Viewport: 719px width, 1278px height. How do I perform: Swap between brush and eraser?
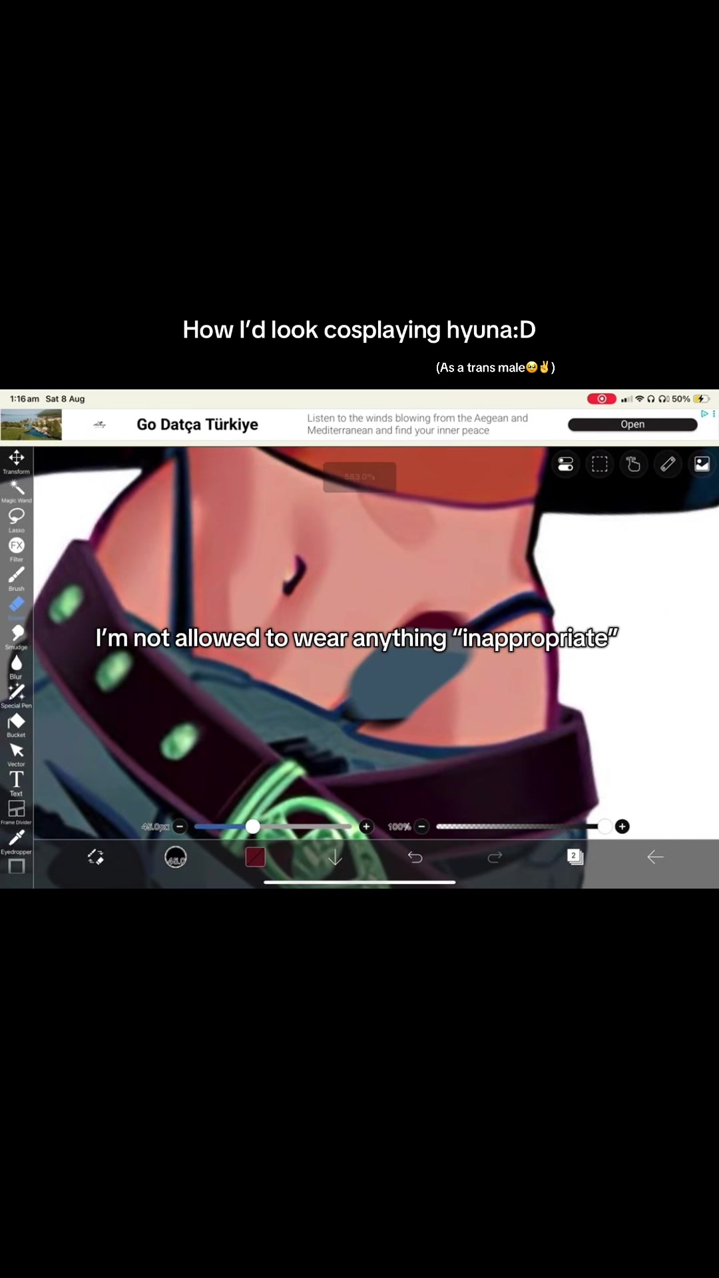96,857
